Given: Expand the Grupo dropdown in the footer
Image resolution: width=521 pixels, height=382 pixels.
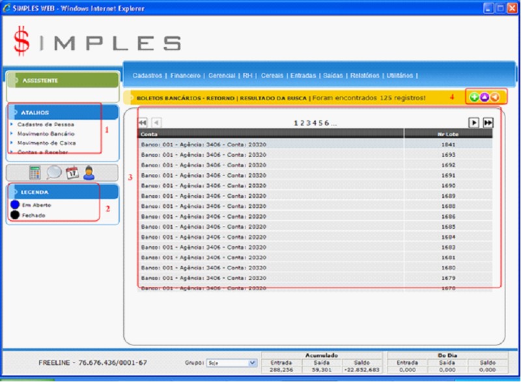Looking at the screenshot, I should (253, 363).
